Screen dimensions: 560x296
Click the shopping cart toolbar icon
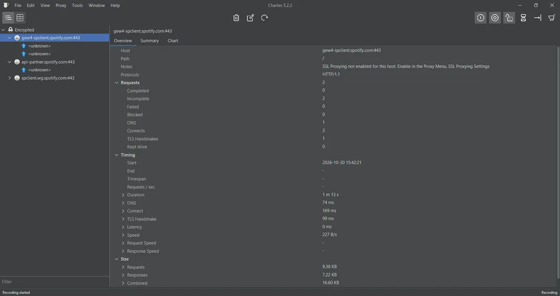[x=552, y=18]
